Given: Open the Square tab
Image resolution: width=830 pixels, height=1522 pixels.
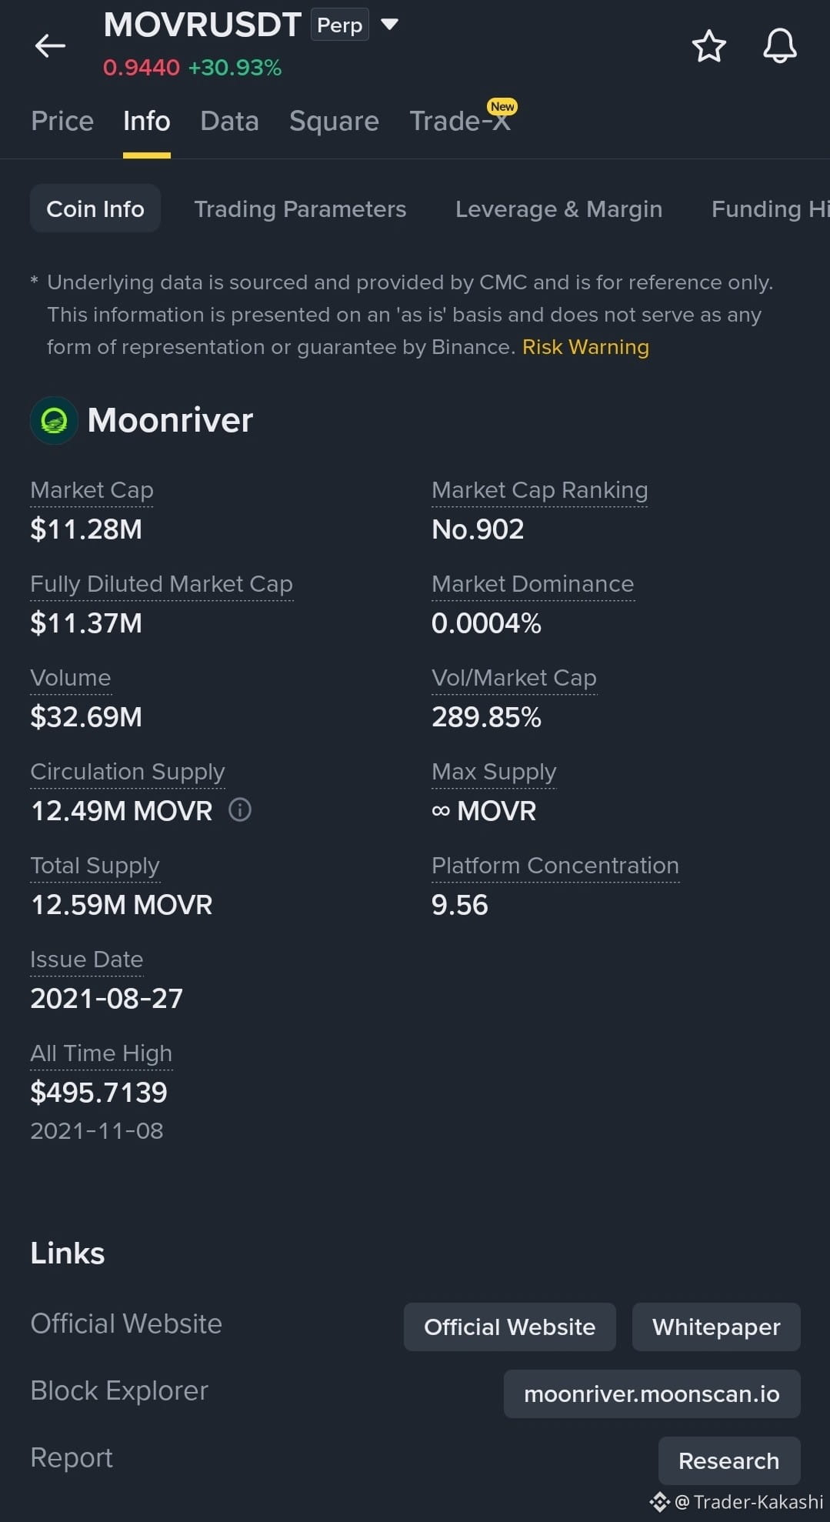Looking at the screenshot, I should point(334,121).
